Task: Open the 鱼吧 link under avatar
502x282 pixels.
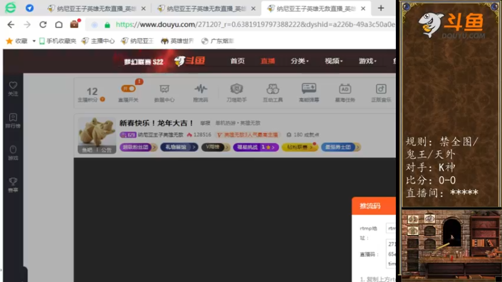Action: 87,150
